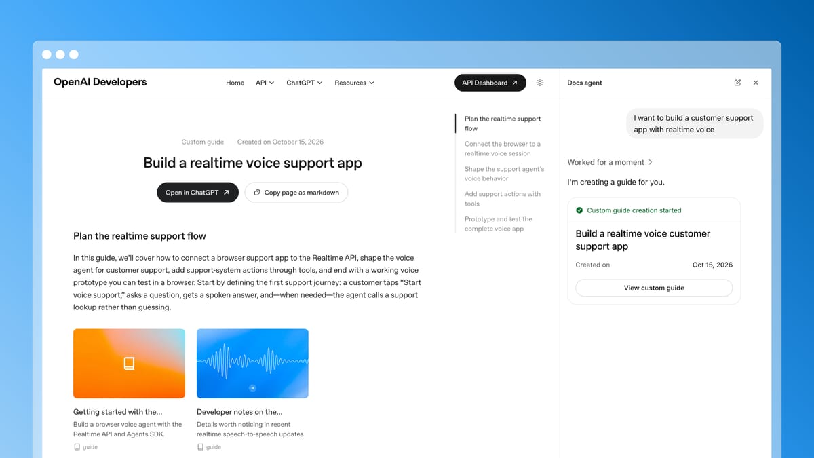This screenshot has width=814, height=458.
Task: Open the orange Getting started thumbnail
Action: 129,364
